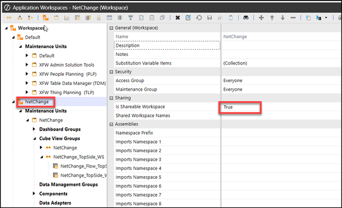Click the minus remove icon in toolbar
The width and height of the screenshot is (342, 208).
click(x=293, y=18)
